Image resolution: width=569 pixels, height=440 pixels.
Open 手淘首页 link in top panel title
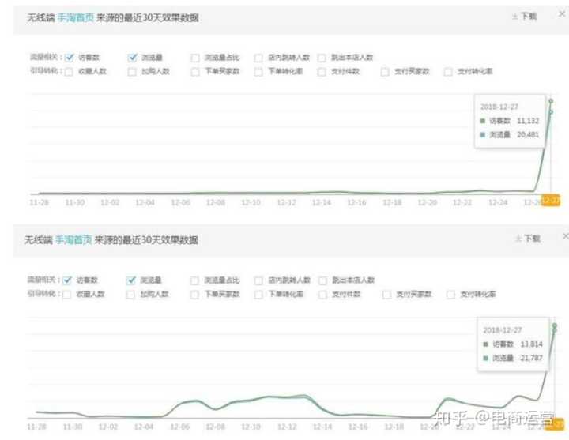[x=76, y=17]
